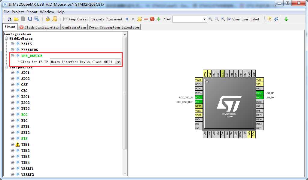The width and height of the screenshot is (308, 180).
Task: Expand the RCC peripheral node
Action: click(x=12, y=115)
